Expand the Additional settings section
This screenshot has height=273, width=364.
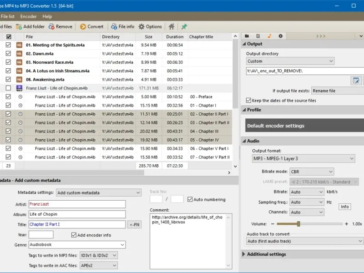click(x=266, y=254)
